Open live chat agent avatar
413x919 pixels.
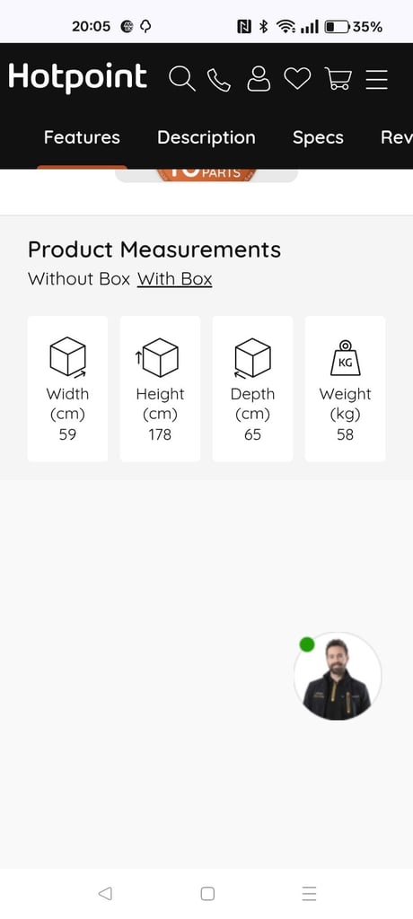tap(338, 677)
